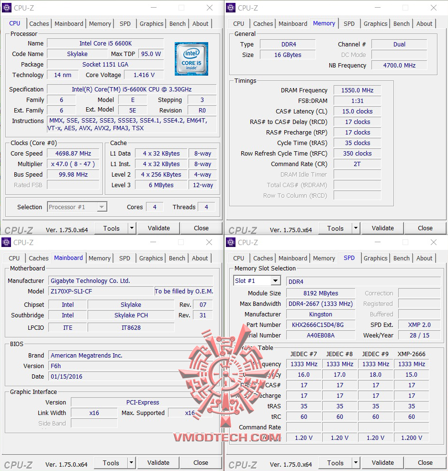The width and height of the screenshot is (448, 471).
Task: Minimize the CPU tab window
Action: coord(154,8)
